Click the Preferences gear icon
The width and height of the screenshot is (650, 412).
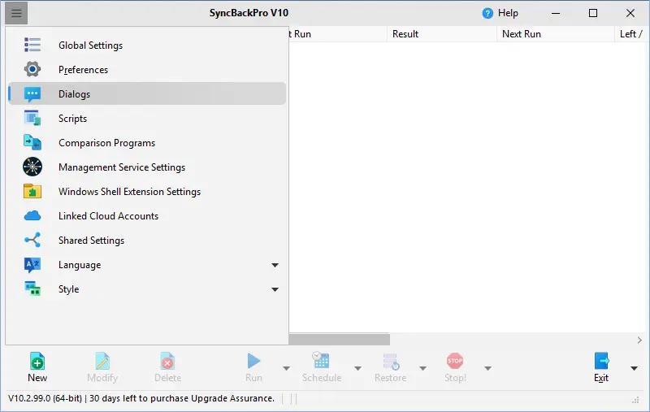click(x=32, y=69)
